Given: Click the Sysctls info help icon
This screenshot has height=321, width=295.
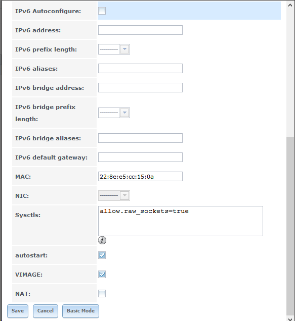Looking at the screenshot, I should tap(102, 240).
